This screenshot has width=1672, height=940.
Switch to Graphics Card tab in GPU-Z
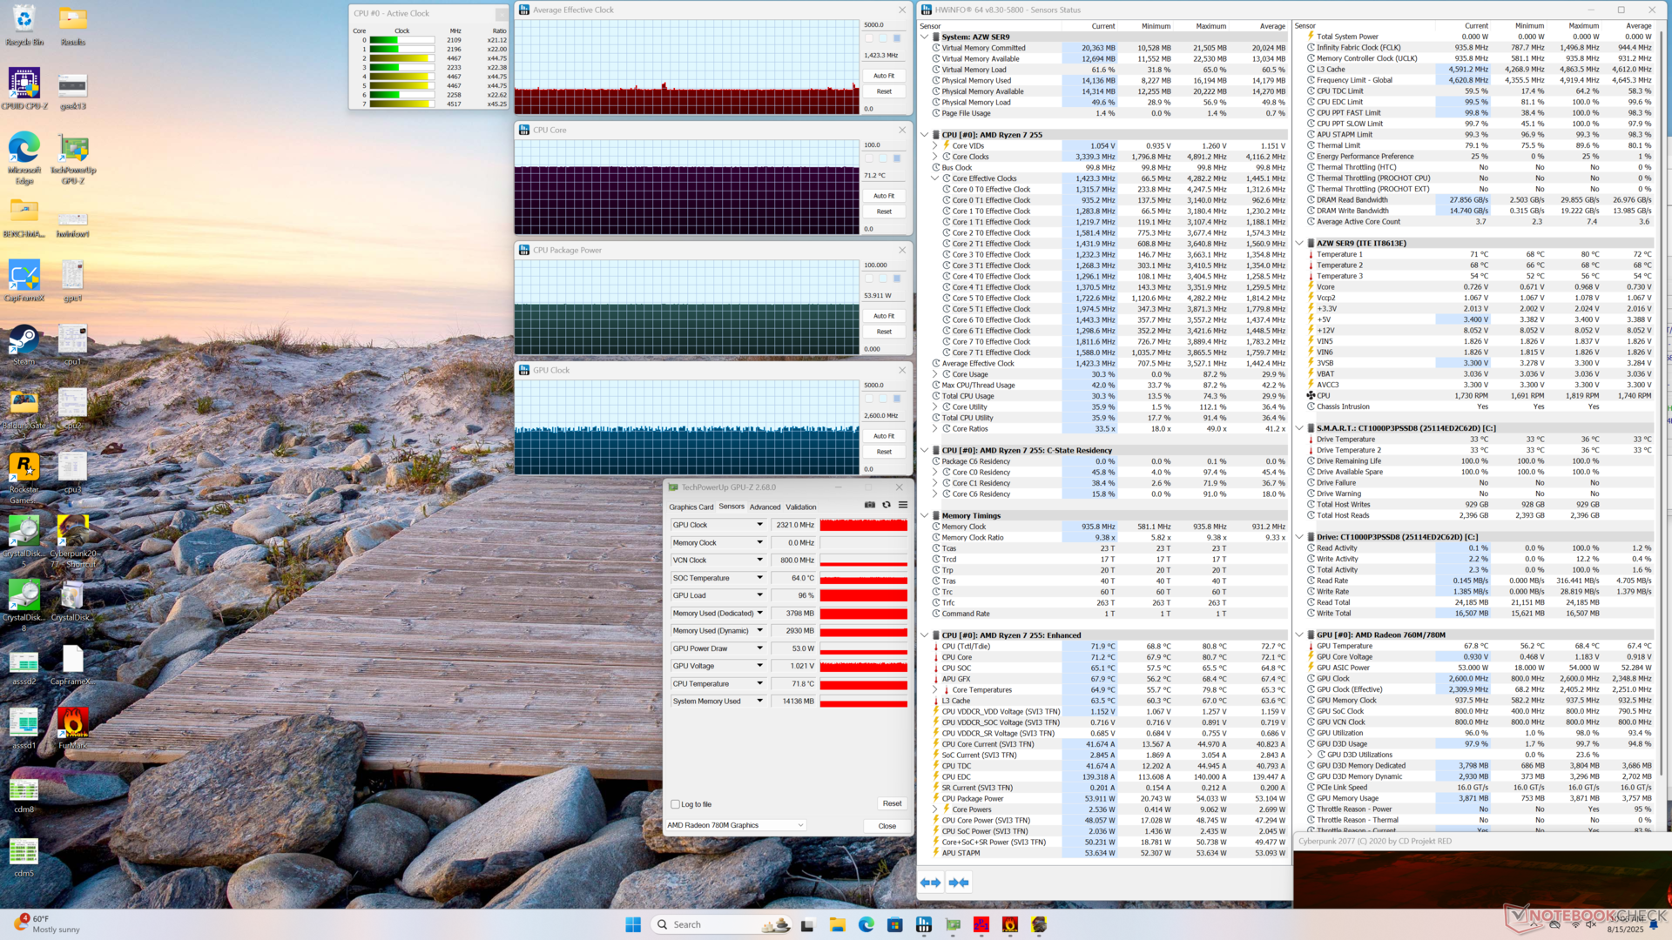tap(691, 507)
